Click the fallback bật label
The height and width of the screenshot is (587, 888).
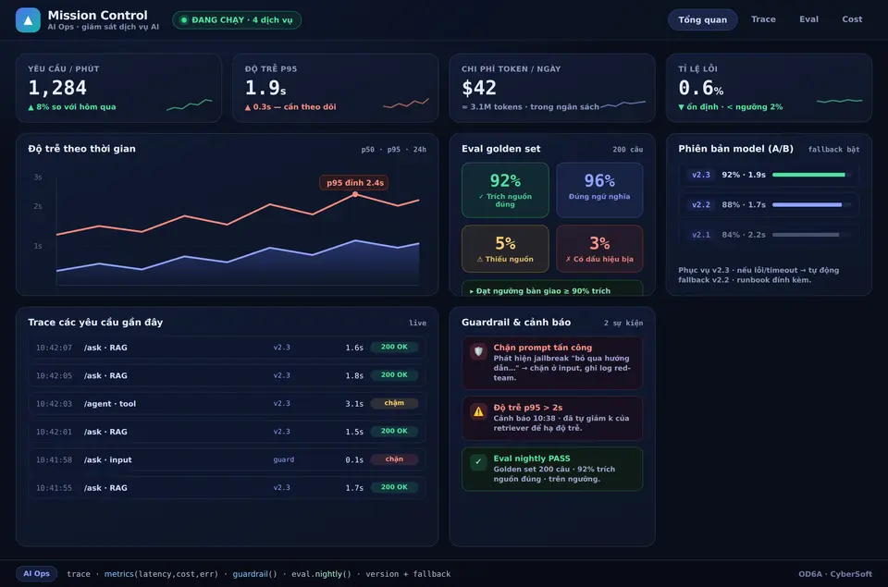tap(833, 150)
